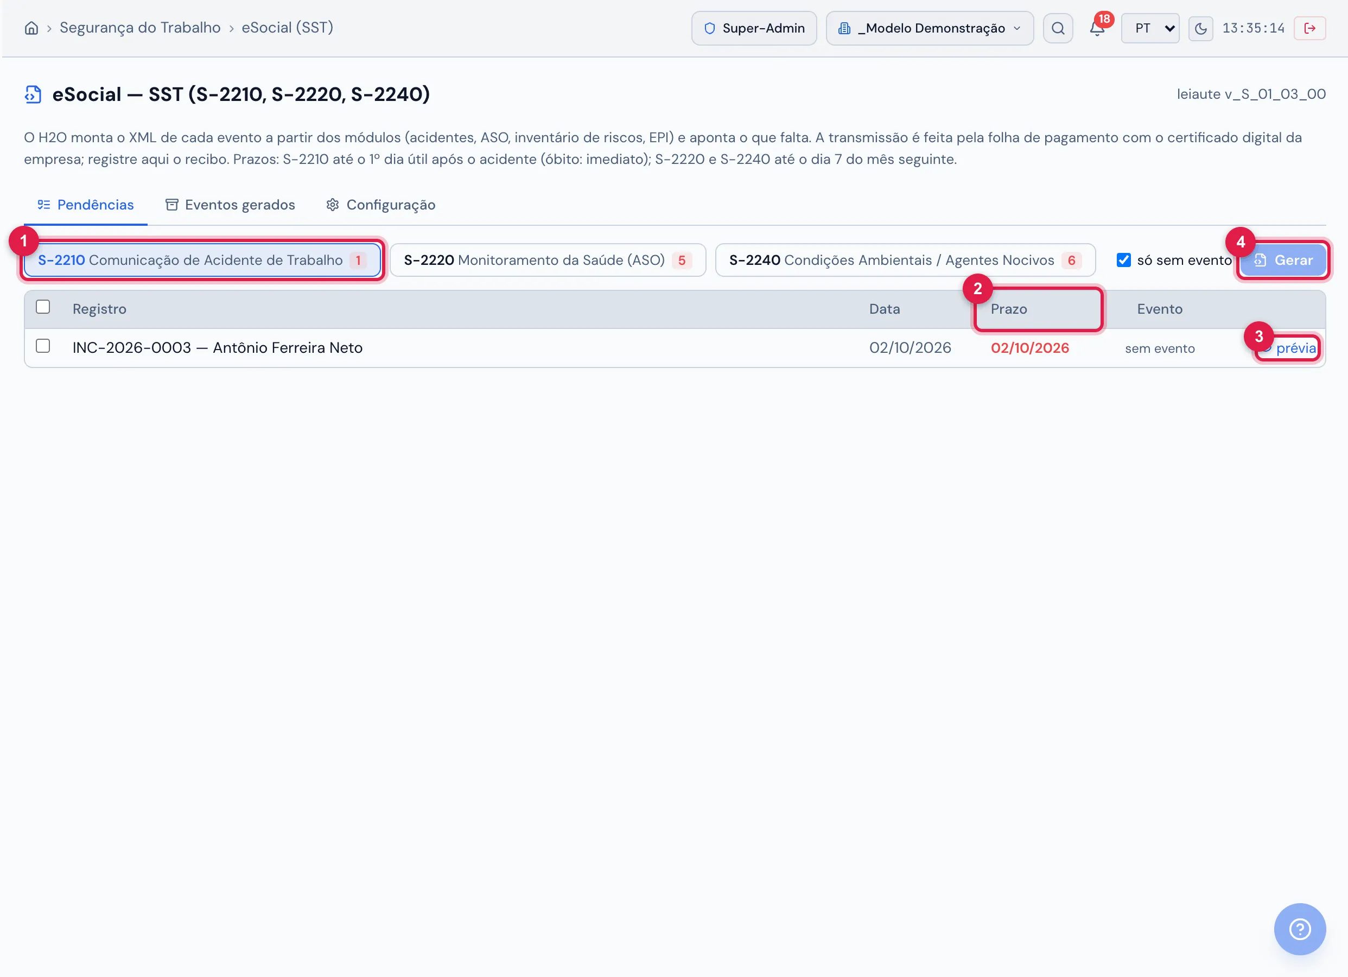The height and width of the screenshot is (977, 1348).
Task: Click the red 02/10/2026 deadline value
Action: coord(1029,347)
